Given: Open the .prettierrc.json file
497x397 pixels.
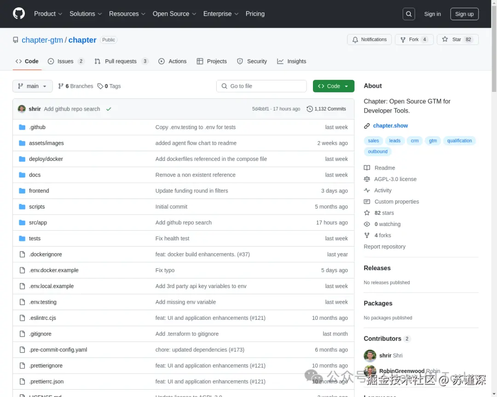Looking at the screenshot, I should point(46,381).
